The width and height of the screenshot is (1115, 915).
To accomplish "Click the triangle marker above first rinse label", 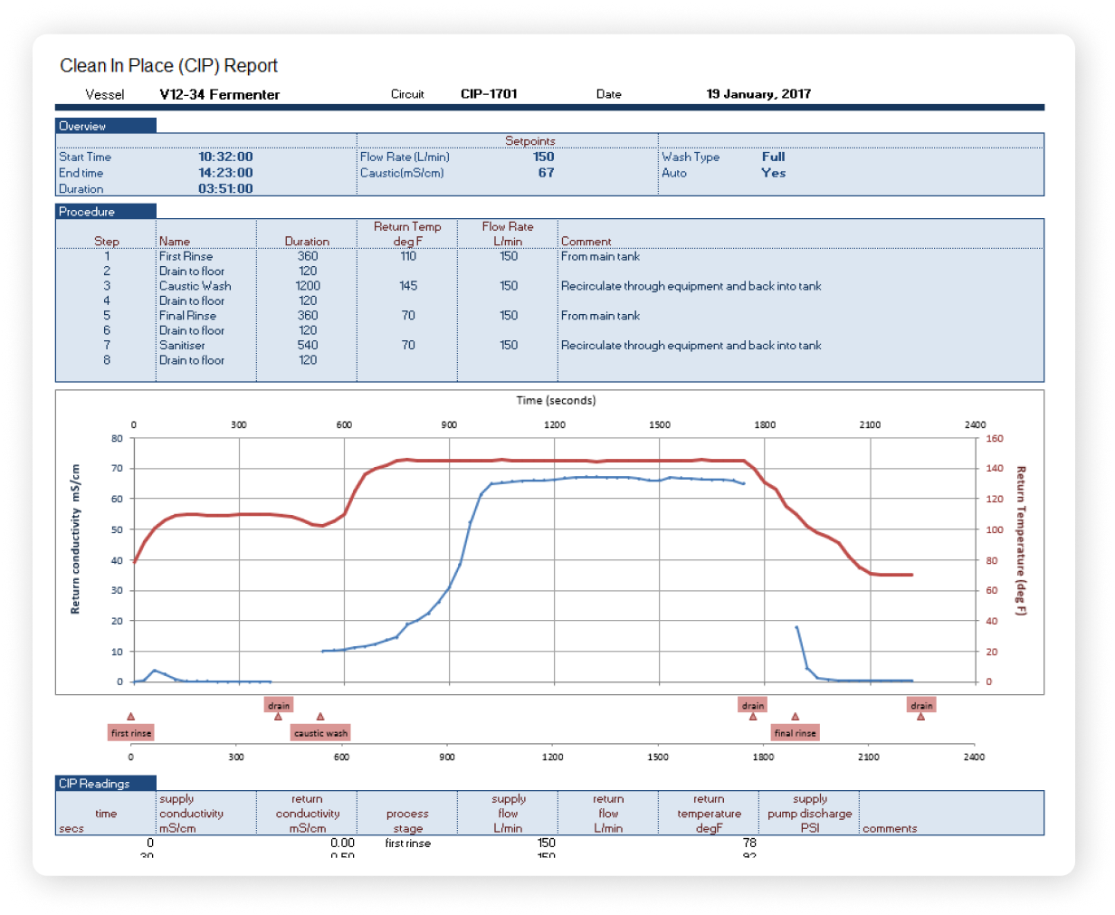I will click(x=130, y=716).
